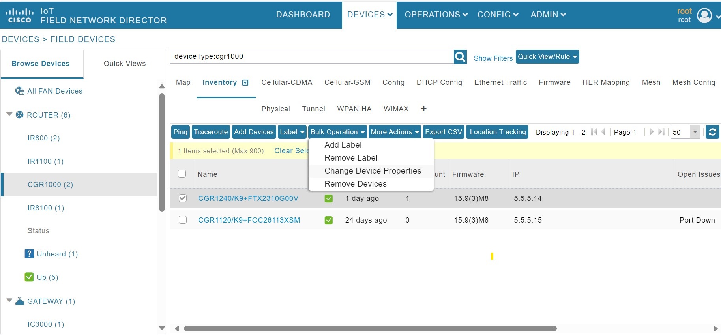
Task: Open the OPERATIONS menu dropdown
Action: tap(436, 15)
